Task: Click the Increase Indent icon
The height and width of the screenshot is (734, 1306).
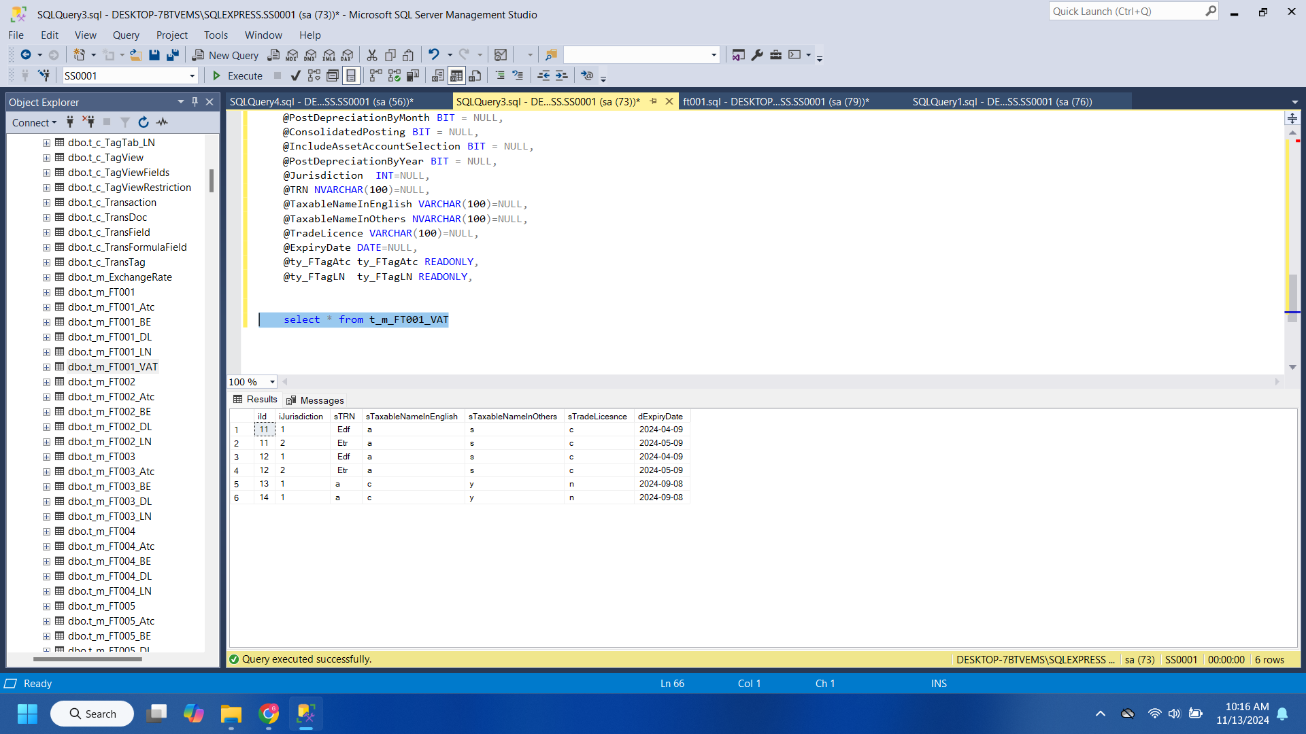Action: pos(561,75)
